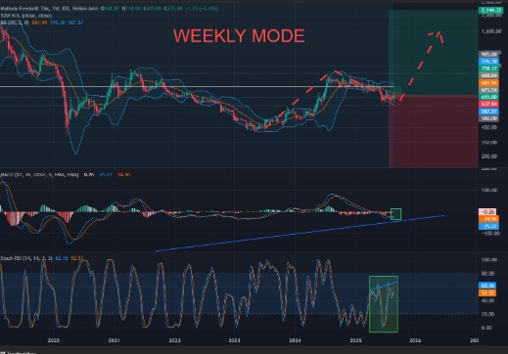Click the 2022 time axis label
The image size is (508, 354).
click(x=174, y=340)
